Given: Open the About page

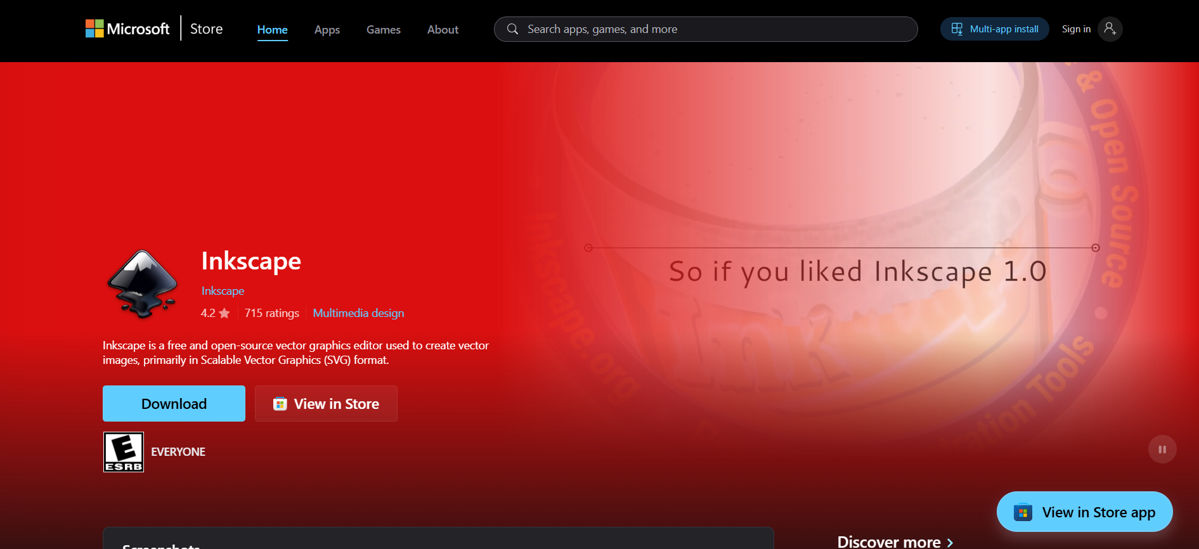Looking at the screenshot, I should (x=443, y=30).
